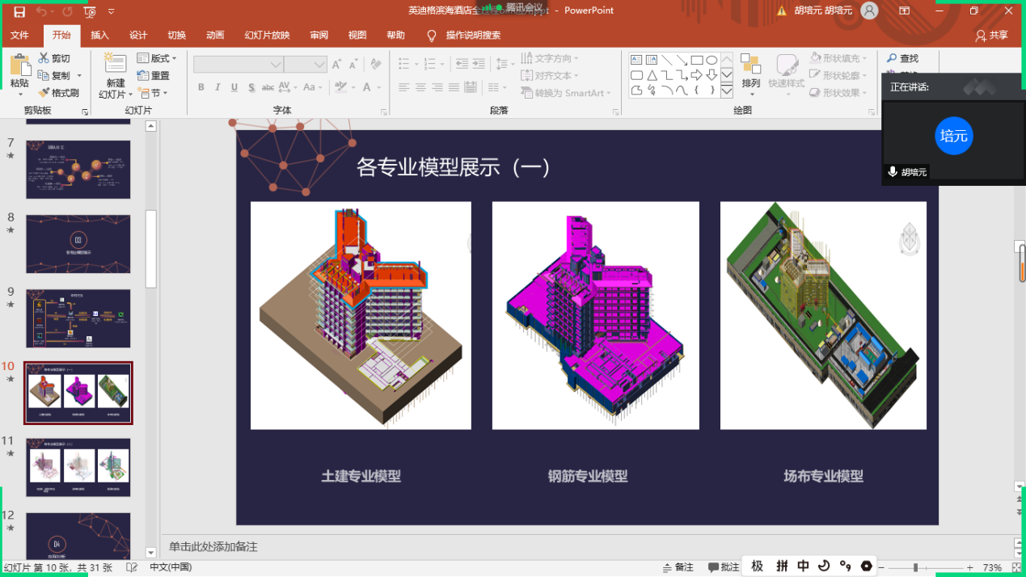Image resolution: width=1026 pixels, height=577 pixels.
Task: Select the Format Painter (格式刷) tool
Action: click(x=58, y=93)
